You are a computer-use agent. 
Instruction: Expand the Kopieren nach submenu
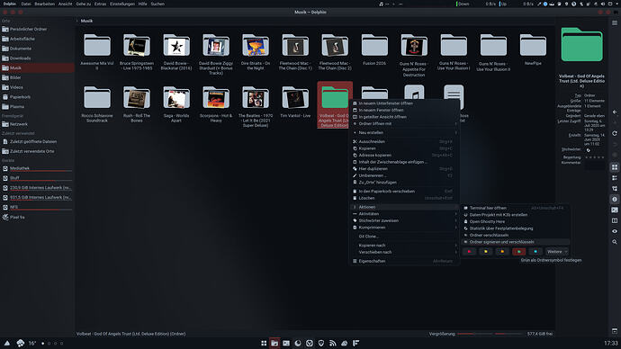coord(404,246)
